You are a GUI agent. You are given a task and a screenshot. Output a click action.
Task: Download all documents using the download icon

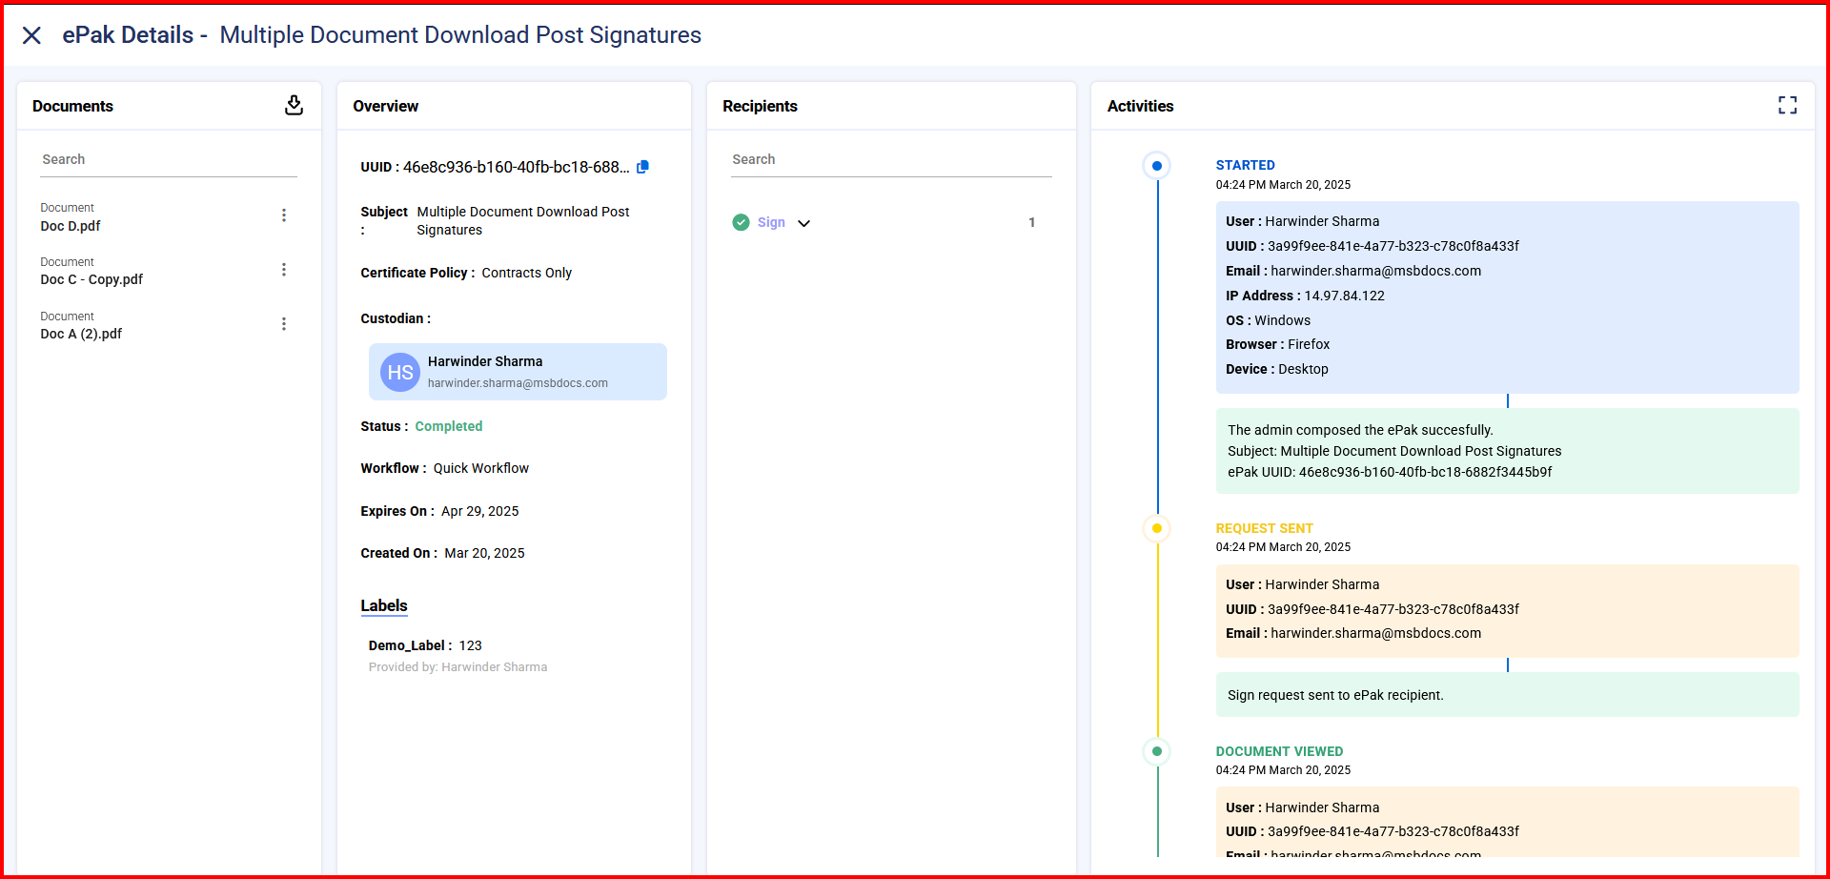click(x=294, y=105)
